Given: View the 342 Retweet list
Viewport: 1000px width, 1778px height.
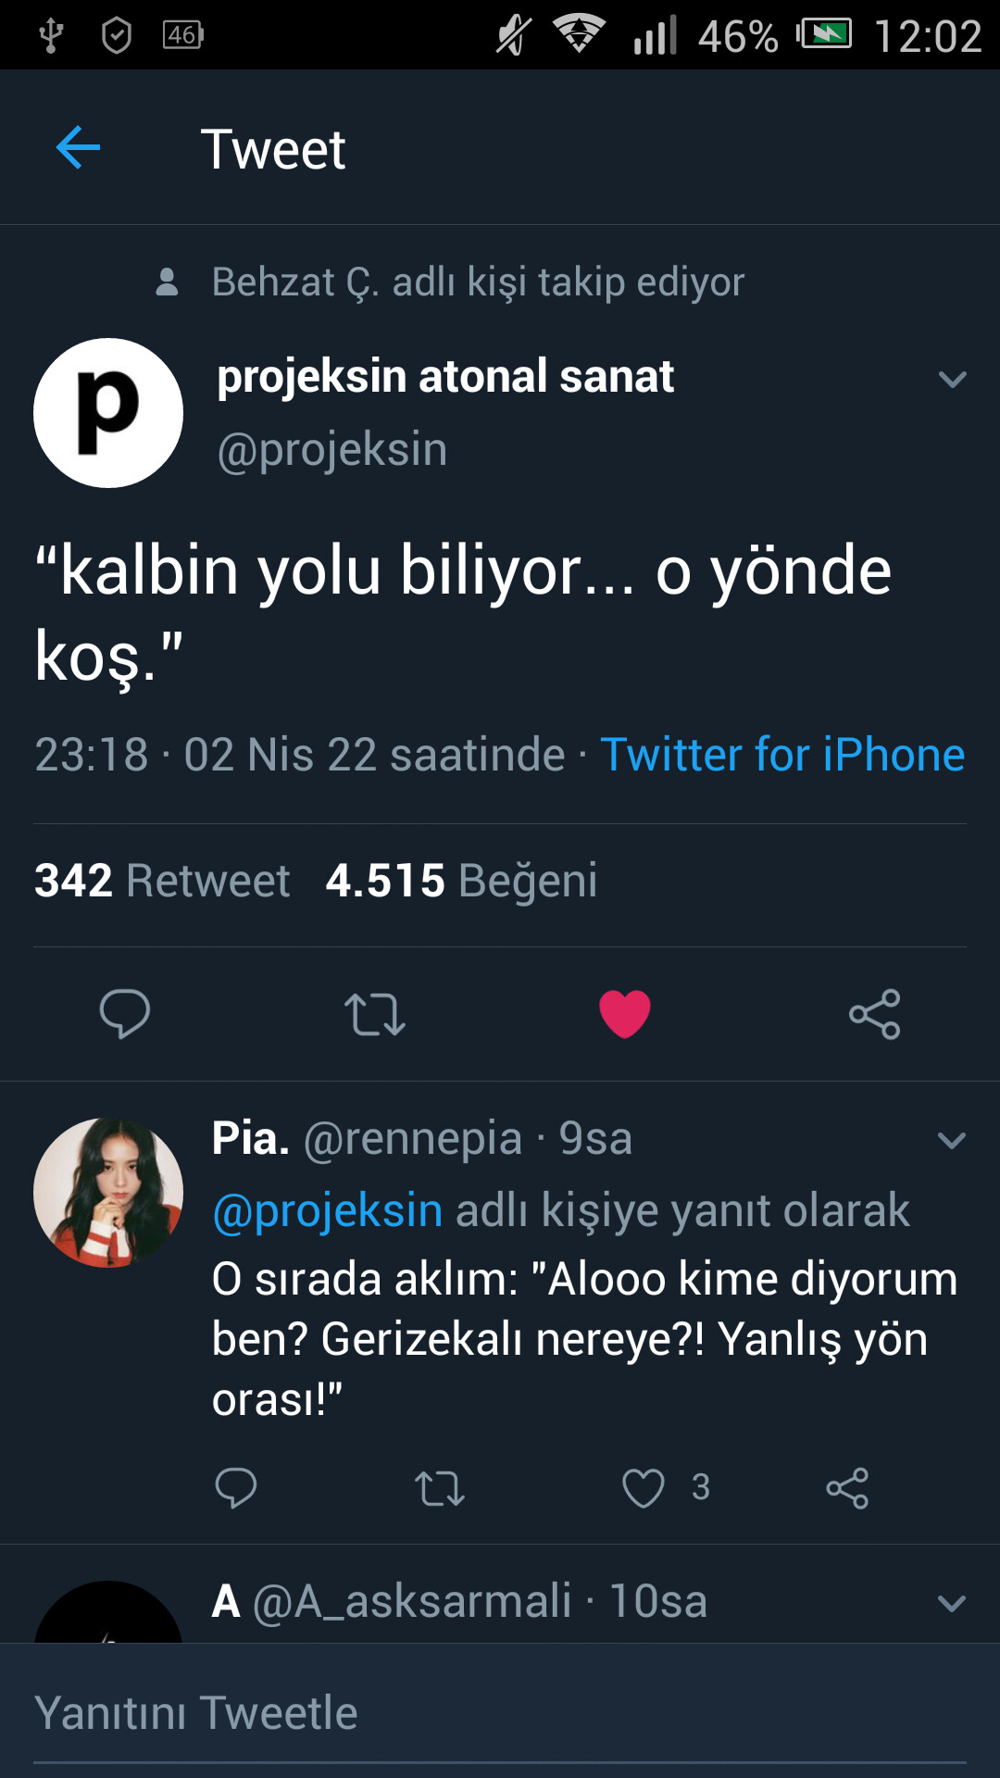Looking at the screenshot, I should [162, 880].
